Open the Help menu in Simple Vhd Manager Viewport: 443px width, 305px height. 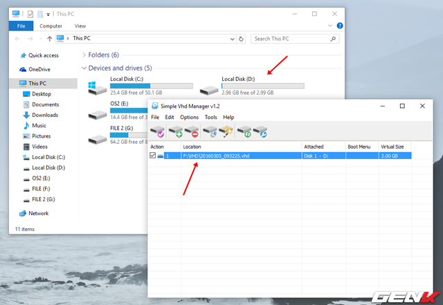click(228, 117)
